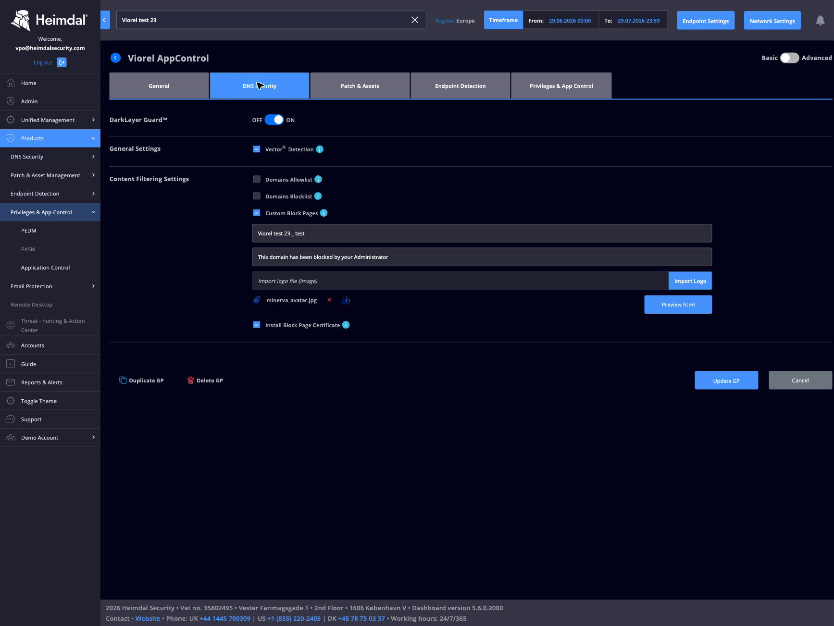Enable the Domains Allowlist checkbox
Screen dimensions: 834x626
(257, 180)
